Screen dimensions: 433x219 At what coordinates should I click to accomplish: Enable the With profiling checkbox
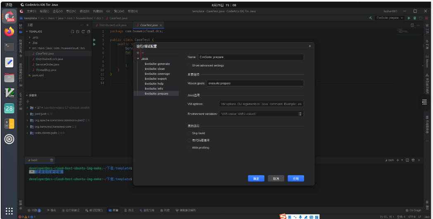click(x=189, y=148)
